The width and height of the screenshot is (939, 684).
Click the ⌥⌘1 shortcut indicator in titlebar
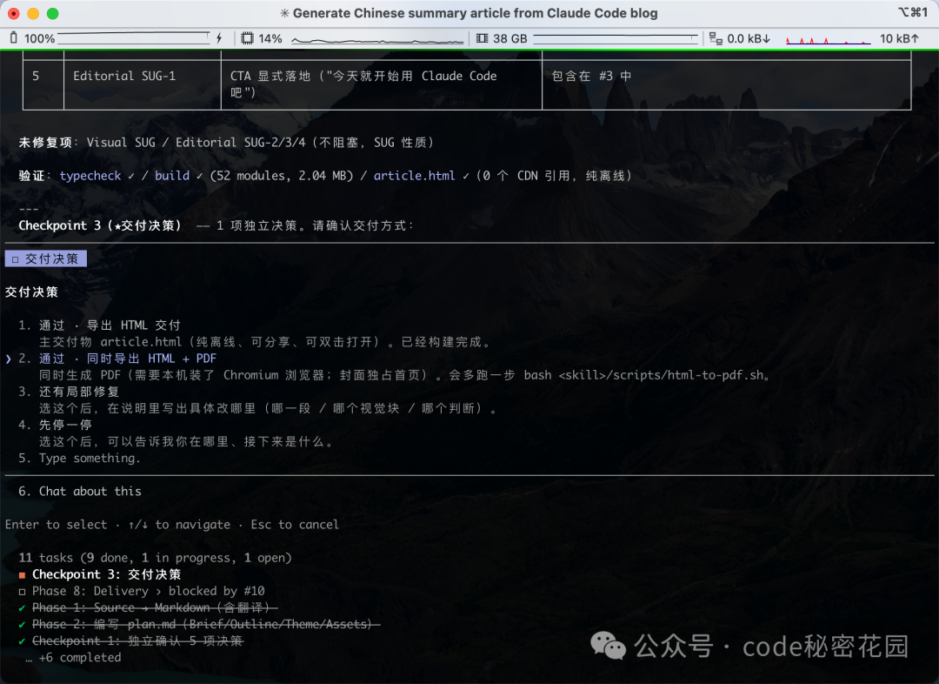pos(913,12)
